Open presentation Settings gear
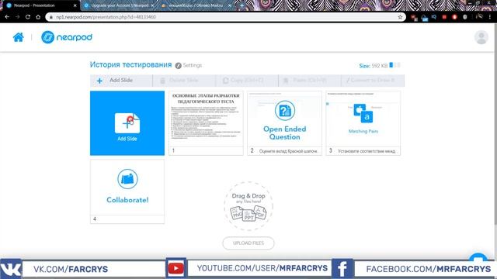This screenshot has height=279, width=497. point(179,65)
